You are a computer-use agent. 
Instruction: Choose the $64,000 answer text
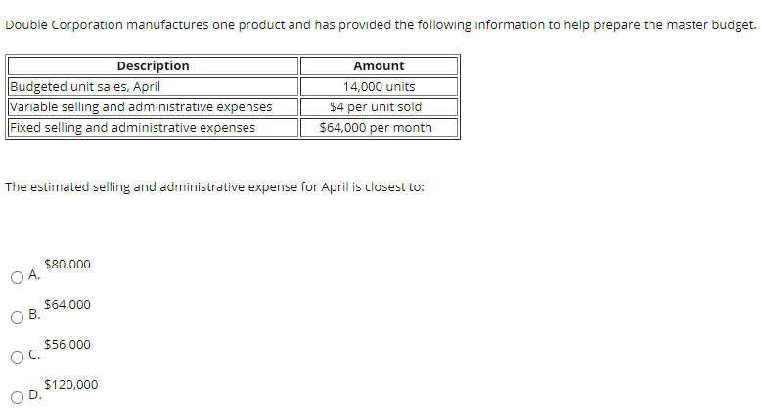pyautogui.click(x=67, y=305)
